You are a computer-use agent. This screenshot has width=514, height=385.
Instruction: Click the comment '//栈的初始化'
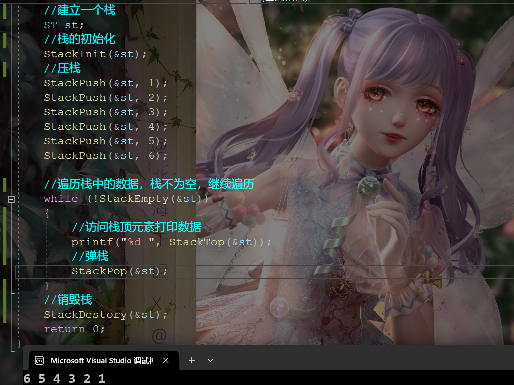[80, 39]
